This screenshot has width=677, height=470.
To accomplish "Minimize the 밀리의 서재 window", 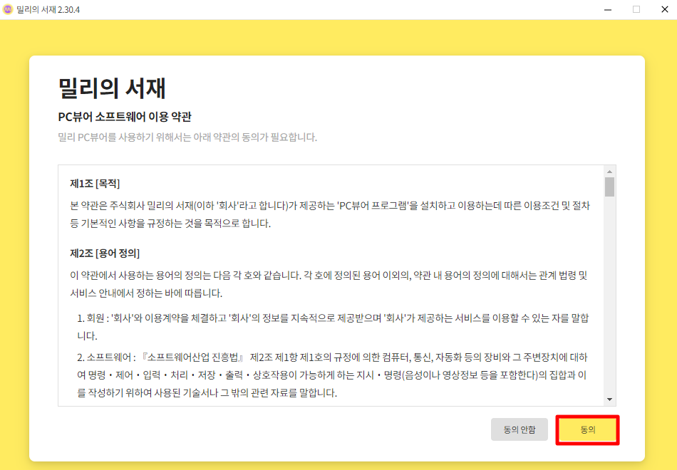I will 608,9.
